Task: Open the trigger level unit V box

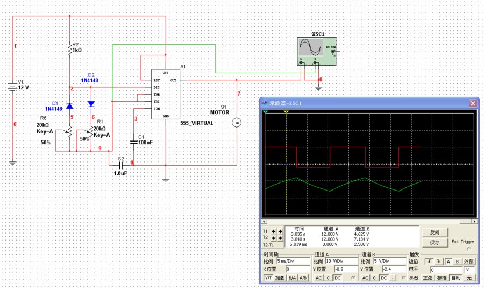Action: (x=469, y=270)
